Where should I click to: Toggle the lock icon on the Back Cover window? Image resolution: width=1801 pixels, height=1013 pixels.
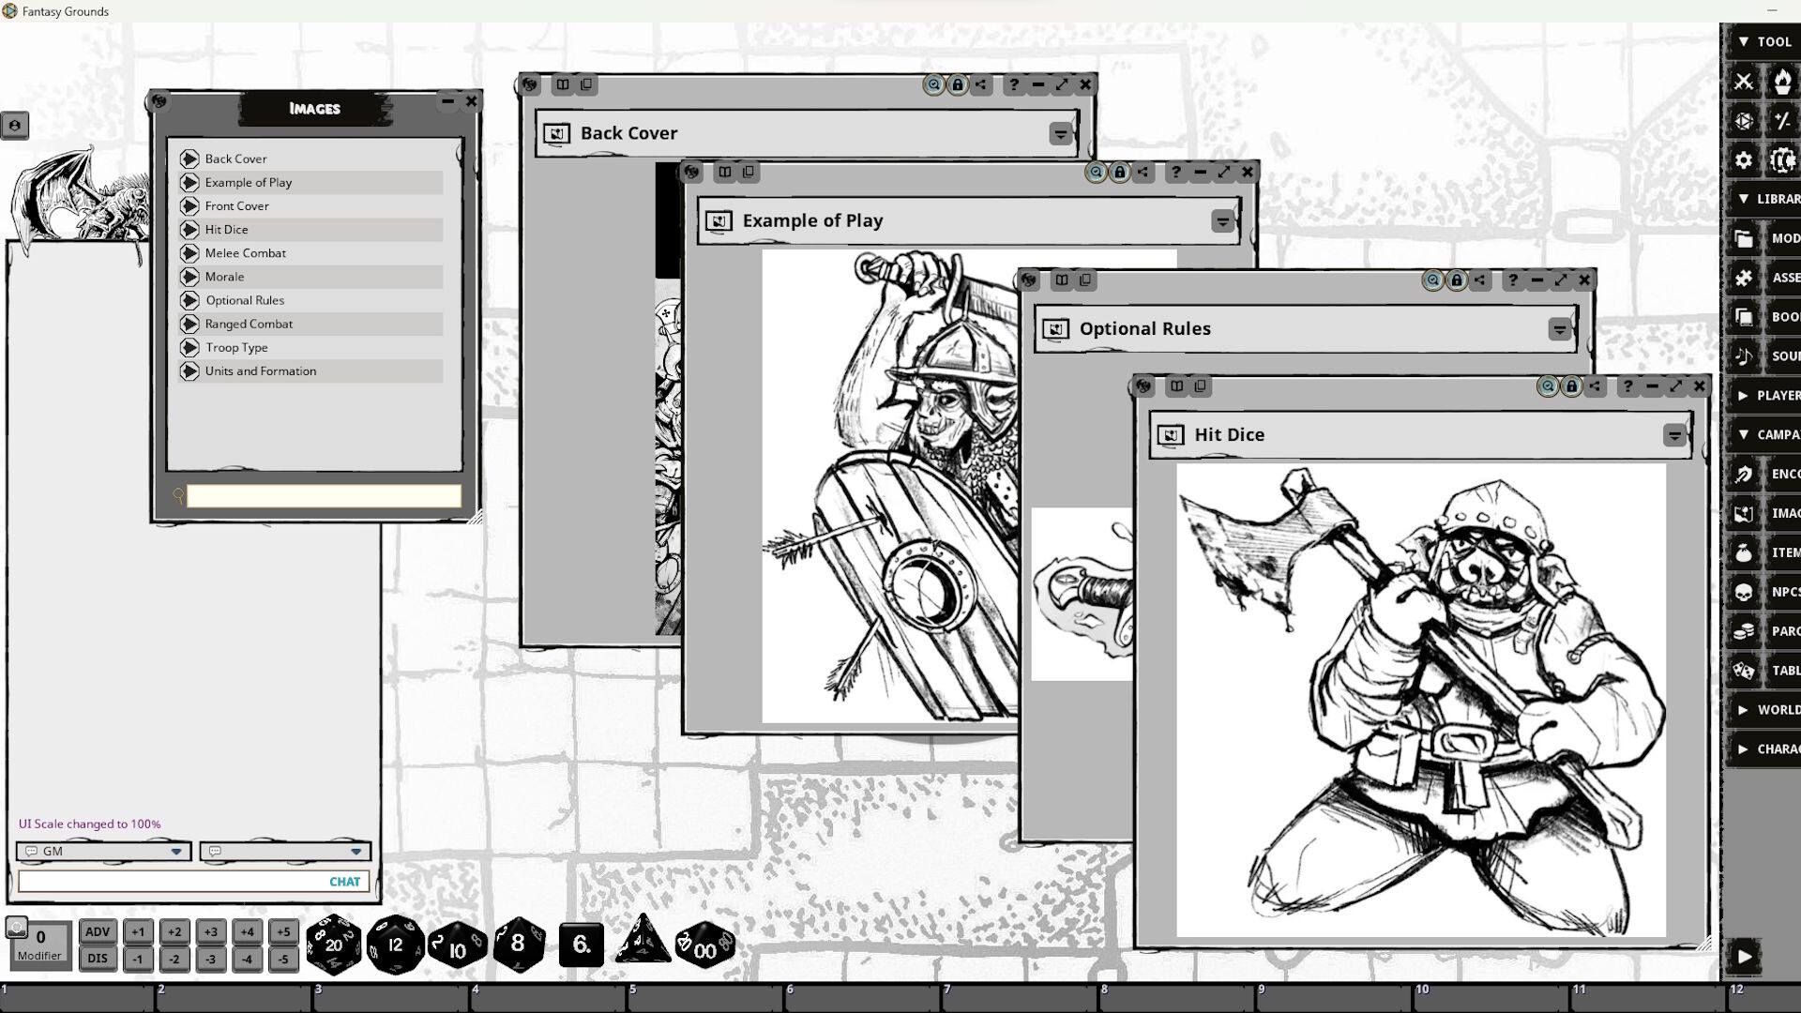click(x=958, y=84)
